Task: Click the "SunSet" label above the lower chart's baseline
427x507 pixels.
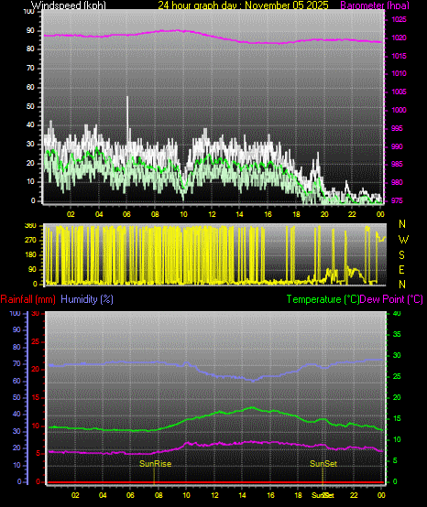Action: [323, 464]
